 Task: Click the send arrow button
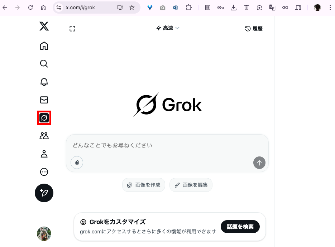point(259,163)
